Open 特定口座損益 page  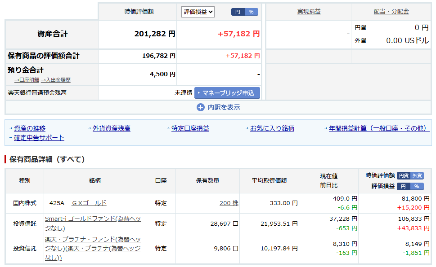(190, 128)
